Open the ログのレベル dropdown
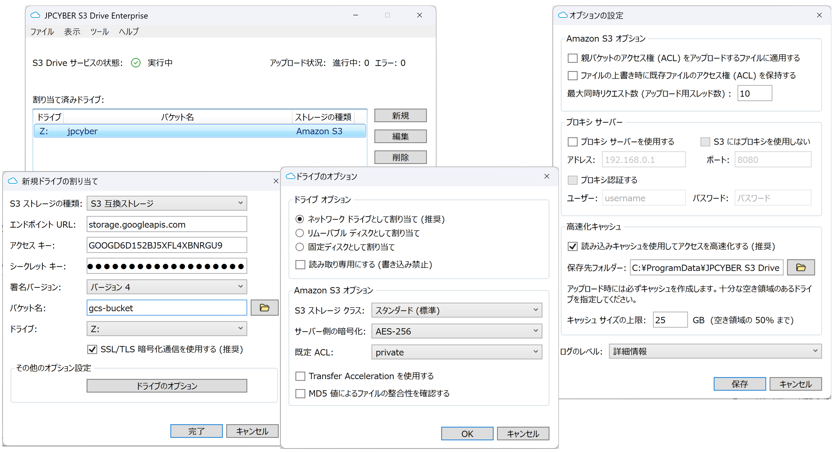The width and height of the screenshot is (835, 452). [x=715, y=351]
